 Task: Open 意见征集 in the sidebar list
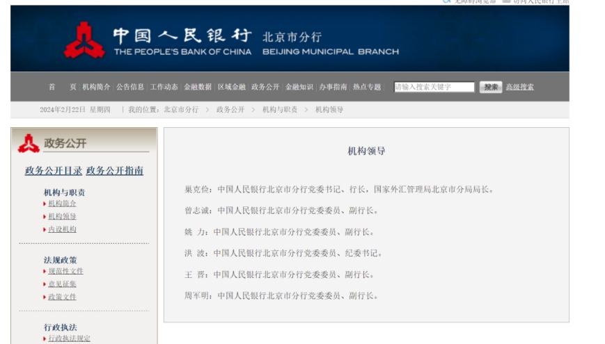[62, 284]
